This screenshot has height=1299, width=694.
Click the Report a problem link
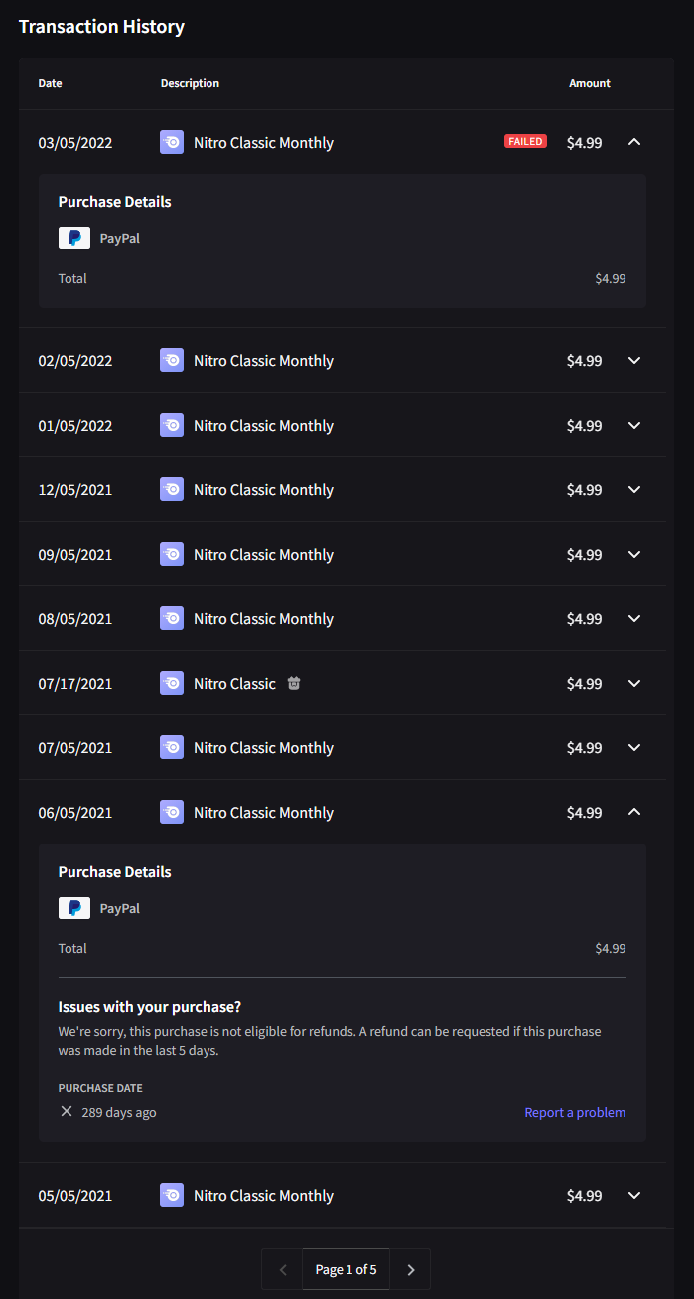[575, 1112]
